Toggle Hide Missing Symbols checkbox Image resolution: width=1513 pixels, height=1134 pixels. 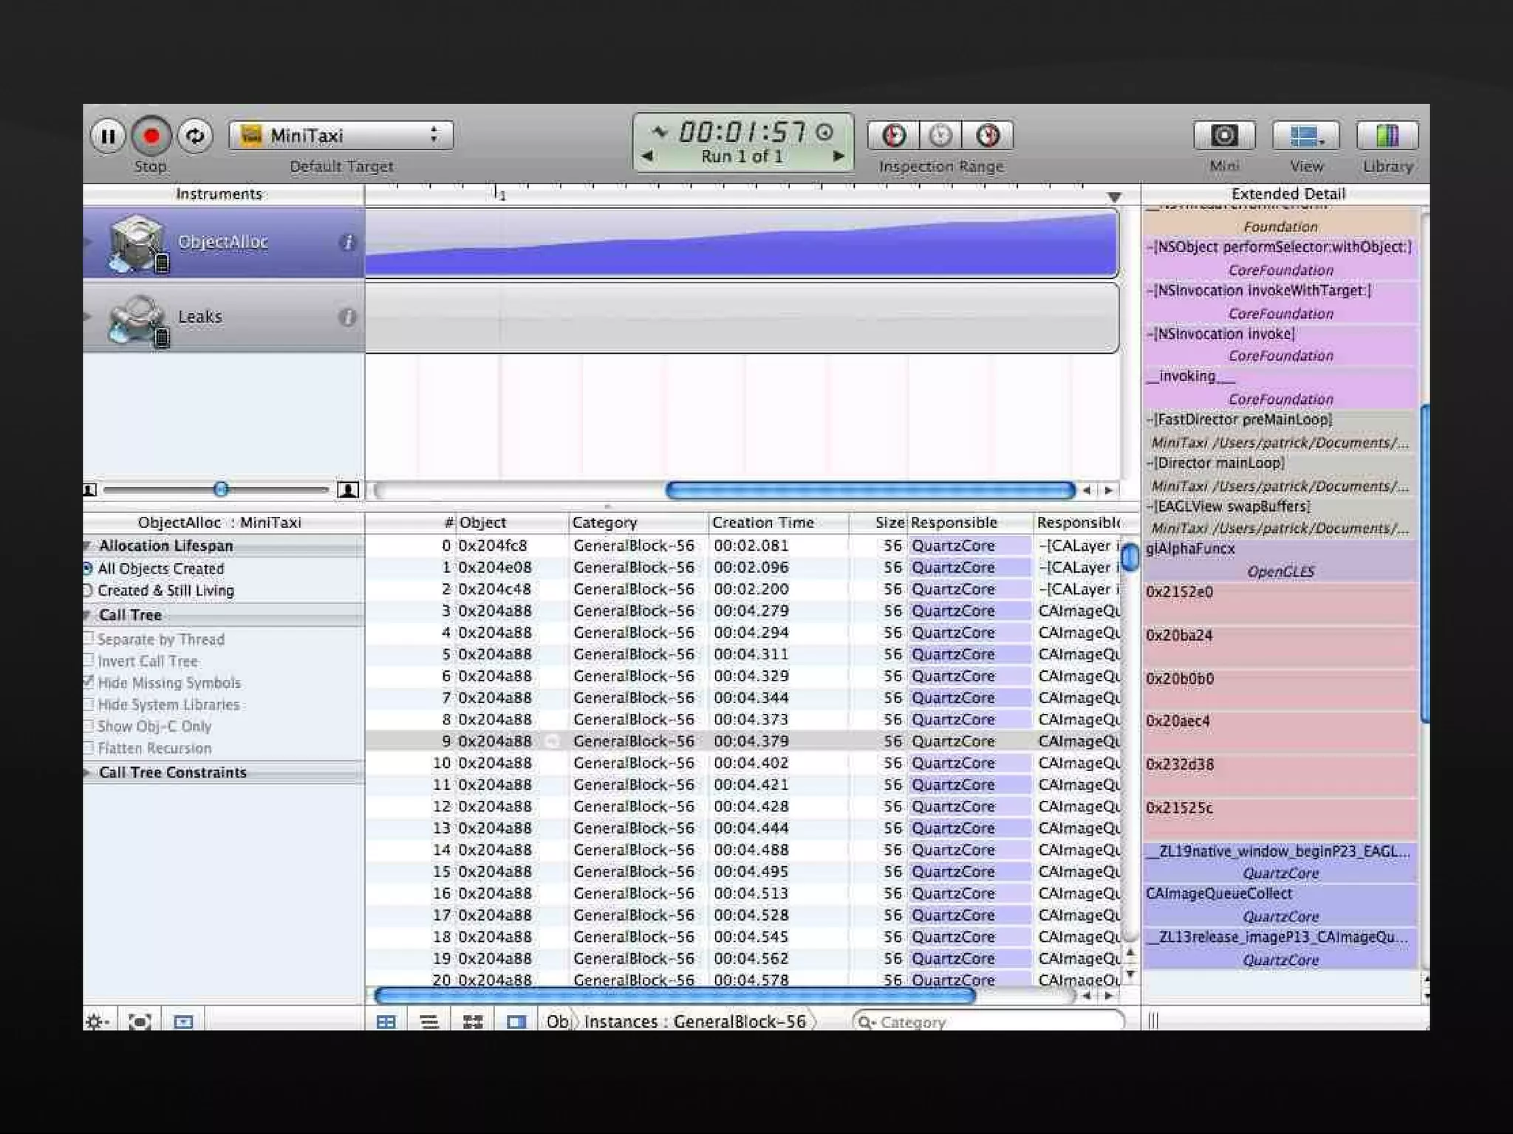pos(89,682)
